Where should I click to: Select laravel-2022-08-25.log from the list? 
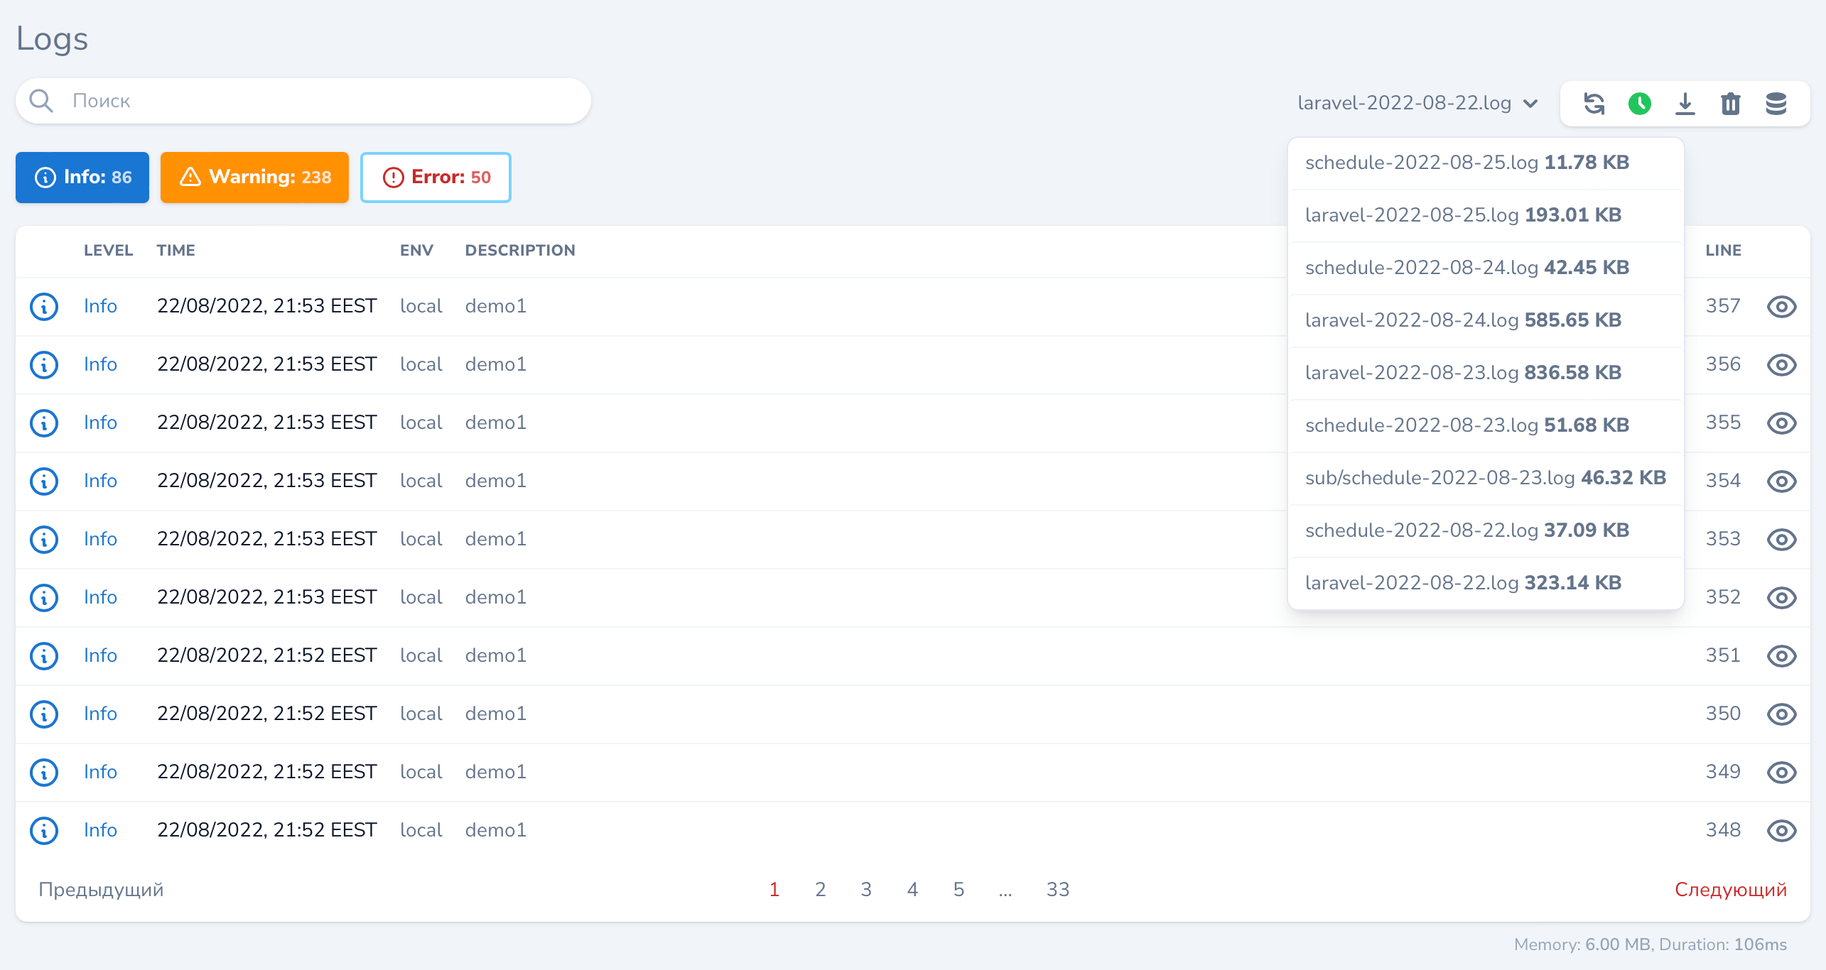click(1462, 214)
